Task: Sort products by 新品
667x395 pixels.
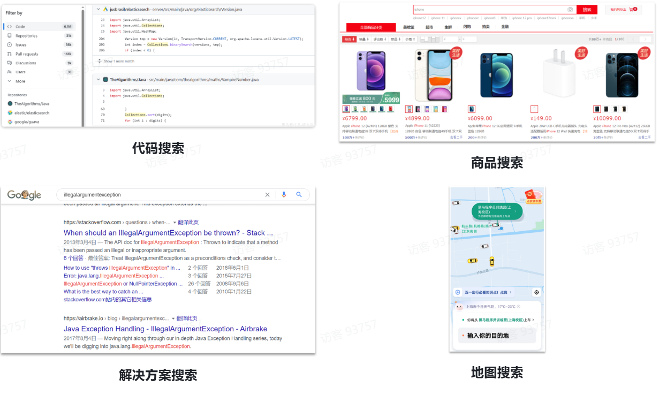Action: (396, 39)
